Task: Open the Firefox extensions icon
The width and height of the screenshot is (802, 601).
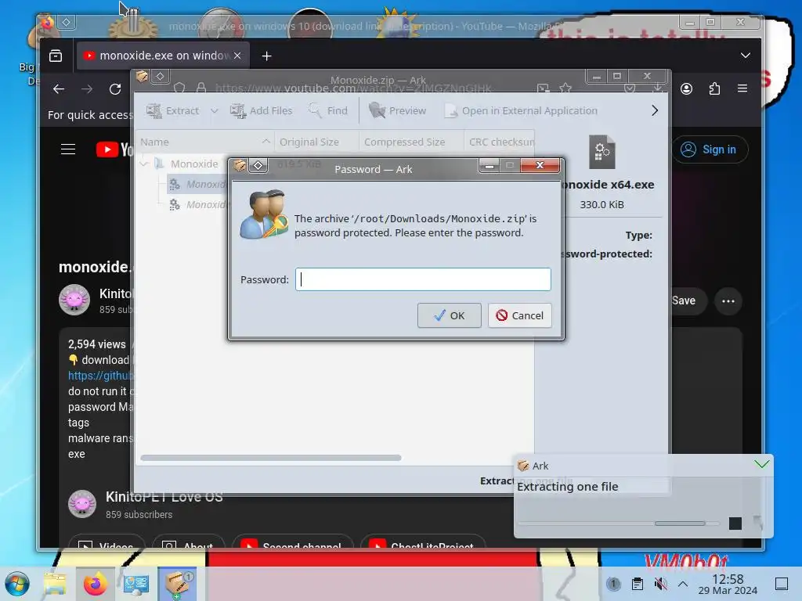Action: click(714, 89)
